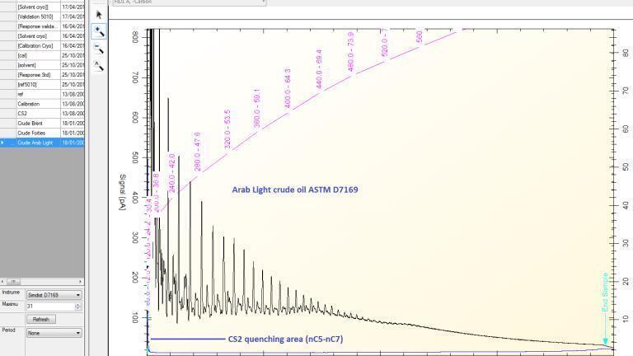Image resolution: width=633 pixels, height=356 pixels.
Task: Select the Crude Arab Light row
Action: [x=42, y=143]
